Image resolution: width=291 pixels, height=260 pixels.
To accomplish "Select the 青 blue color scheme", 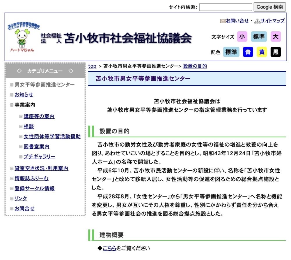I will click(248, 52).
